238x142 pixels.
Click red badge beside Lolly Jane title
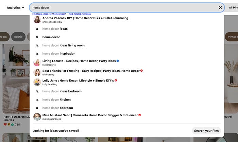pyautogui.click(x=116, y=80)
